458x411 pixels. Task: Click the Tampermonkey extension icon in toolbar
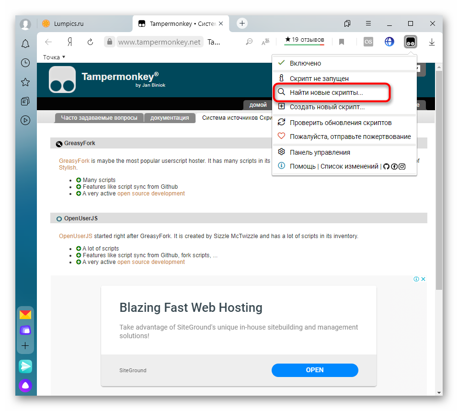point(410,42)
